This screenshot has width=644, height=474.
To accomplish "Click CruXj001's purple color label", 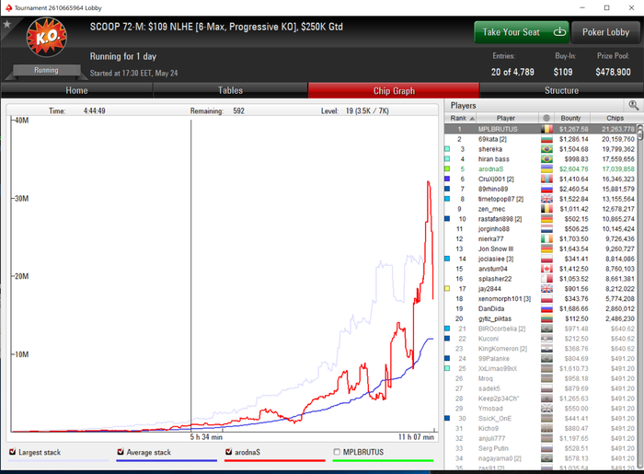I will click(x=447, y=179).
